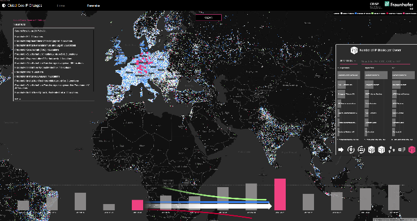Click the two map-pins route icon
The height and width of the screenshot is (221, 417).
click(392, 150)
